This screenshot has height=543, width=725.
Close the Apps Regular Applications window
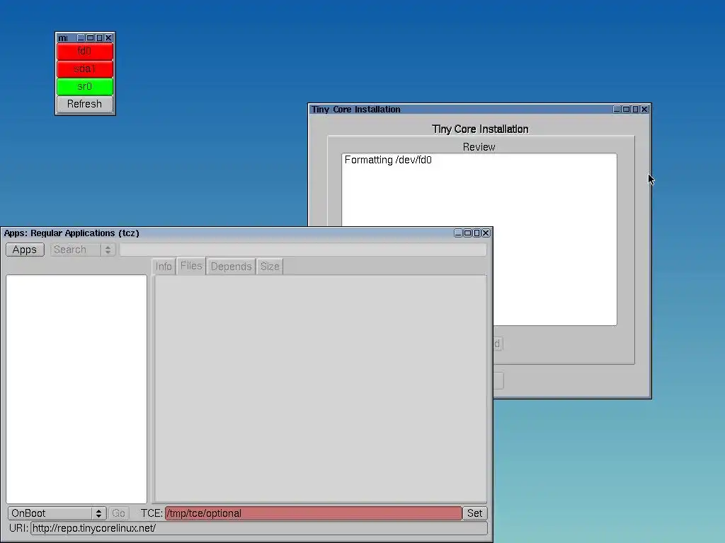coord(486,233)
